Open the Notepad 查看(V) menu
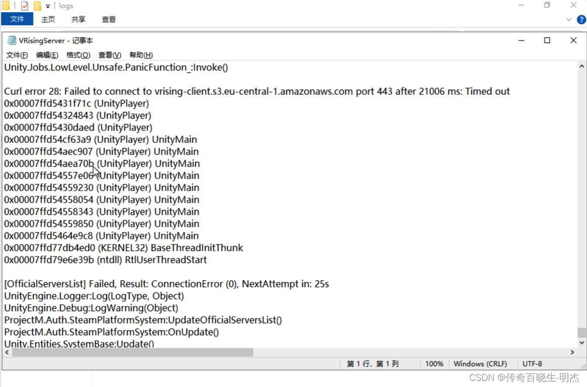The image size is (587, 387). click(x=110, y=55)
